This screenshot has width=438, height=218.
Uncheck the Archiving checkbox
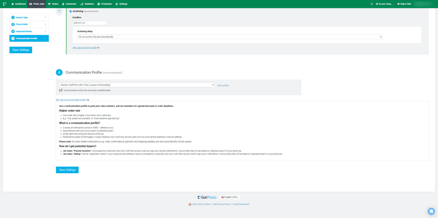tap(71, 11)
